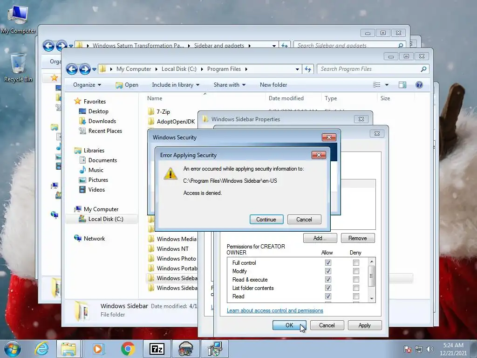Open Explorer help icon
This screenshot has height=358, width=477.
pos(419,85)
